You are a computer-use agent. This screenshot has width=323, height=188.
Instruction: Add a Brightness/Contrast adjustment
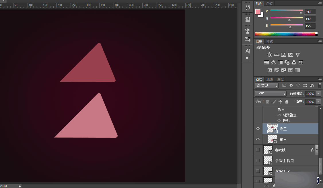(270, 55)
